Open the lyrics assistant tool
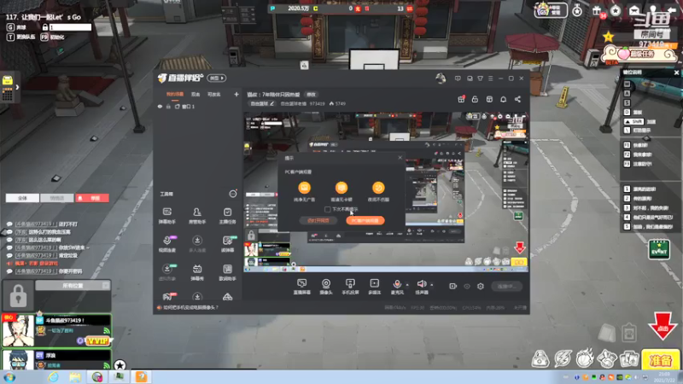 tap(227, 272)
